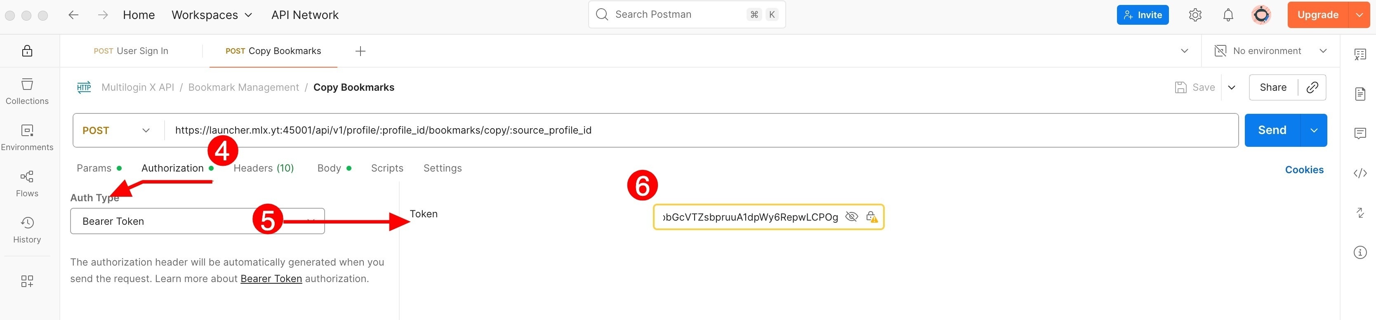Click the search magnifier icon
The image size is (1376, 320).
[x=602, y=14]
